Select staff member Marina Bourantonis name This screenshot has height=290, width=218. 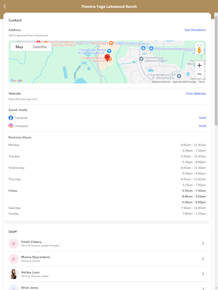36,257
